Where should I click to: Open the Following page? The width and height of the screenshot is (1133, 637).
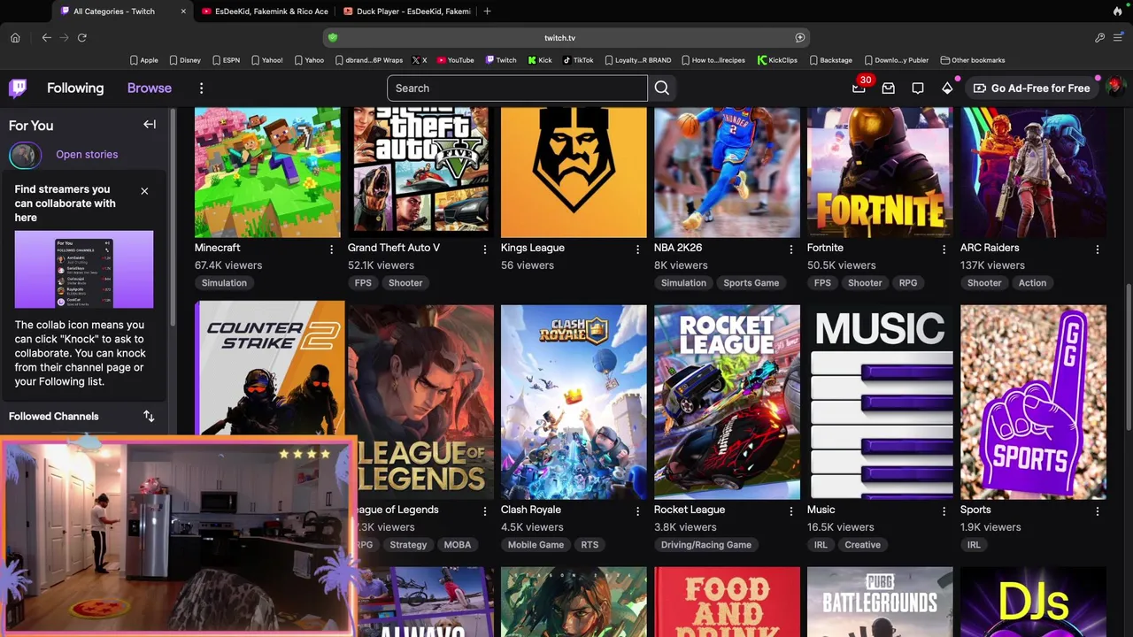(75, 88)
